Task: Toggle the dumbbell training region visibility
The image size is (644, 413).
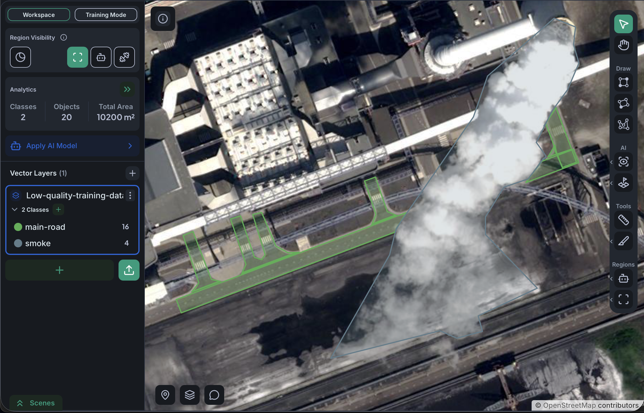Action: tap(124, 57)
